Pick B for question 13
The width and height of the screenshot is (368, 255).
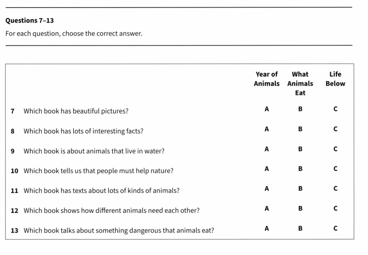click(x=300, y=228)
